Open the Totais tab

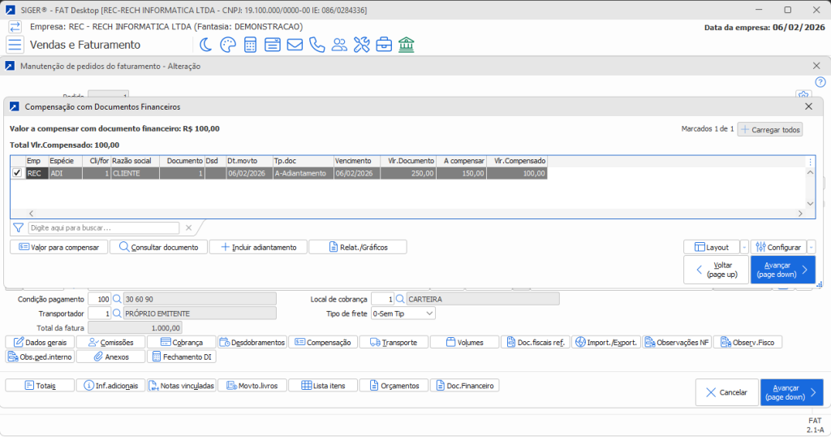click(x=40, y=385)
